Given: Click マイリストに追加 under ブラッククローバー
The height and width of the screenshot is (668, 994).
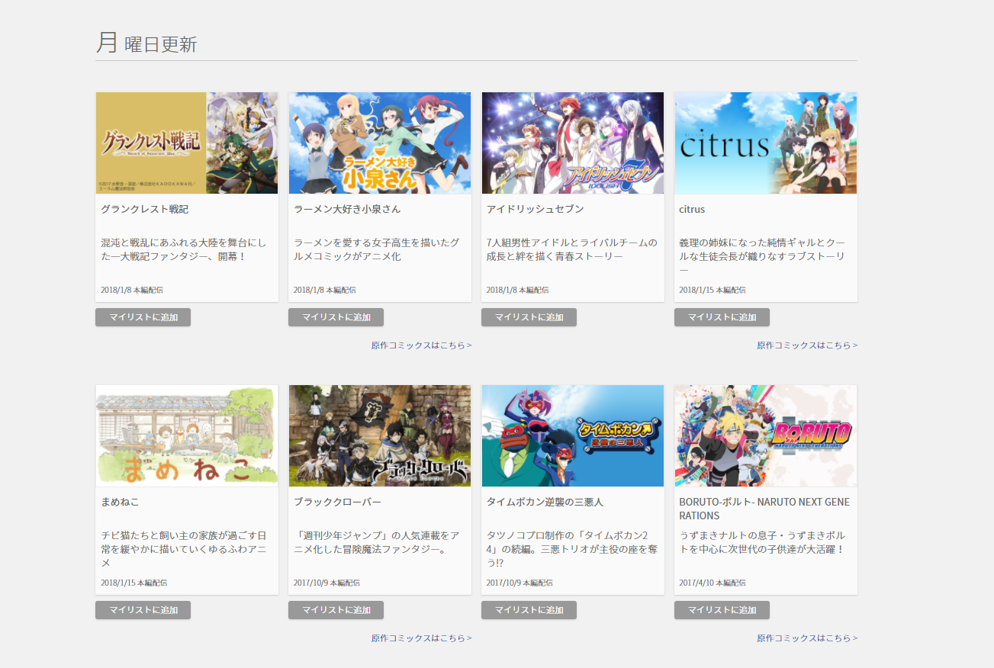Looking at the screenshot, I should click(x=336, y=610).
